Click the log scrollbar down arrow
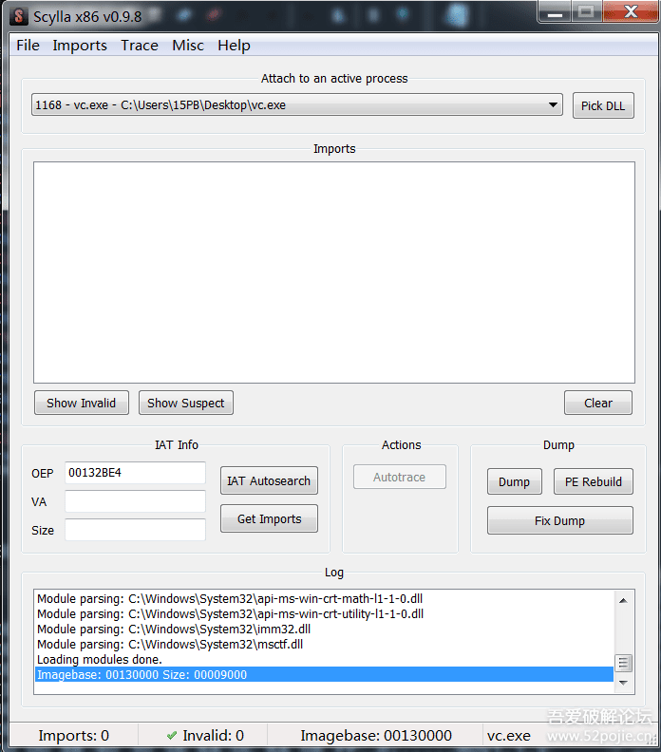Viewport: 661px width, 752px height. 623,683
